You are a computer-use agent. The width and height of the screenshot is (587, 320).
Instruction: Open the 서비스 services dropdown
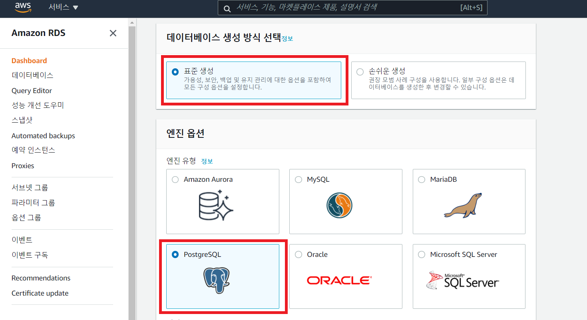(64, 7)
